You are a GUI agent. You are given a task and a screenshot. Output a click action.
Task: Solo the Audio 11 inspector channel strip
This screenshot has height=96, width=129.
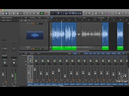click(6, 84)
